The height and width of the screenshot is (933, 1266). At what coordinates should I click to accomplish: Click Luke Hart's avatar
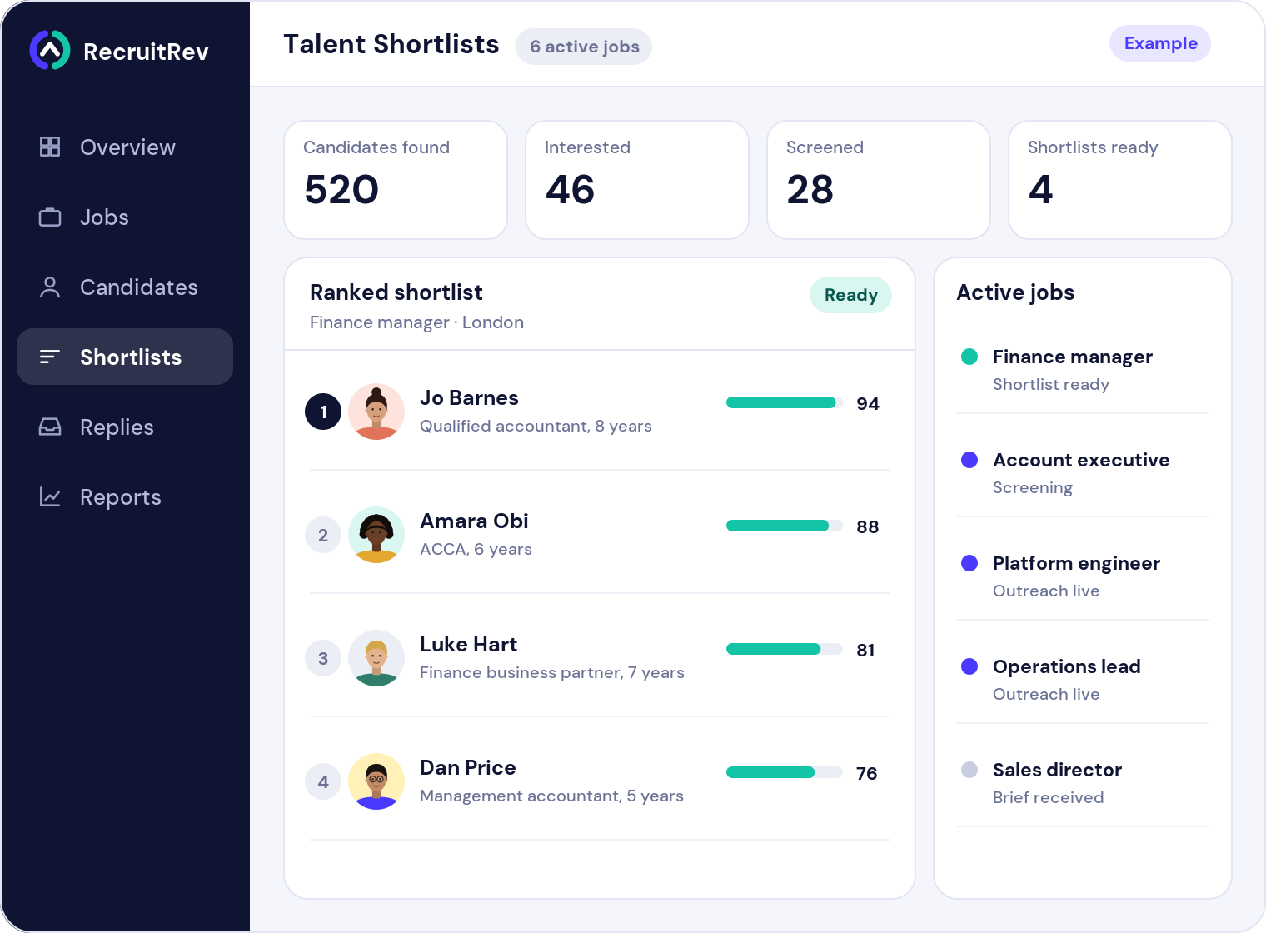[376, 658]
